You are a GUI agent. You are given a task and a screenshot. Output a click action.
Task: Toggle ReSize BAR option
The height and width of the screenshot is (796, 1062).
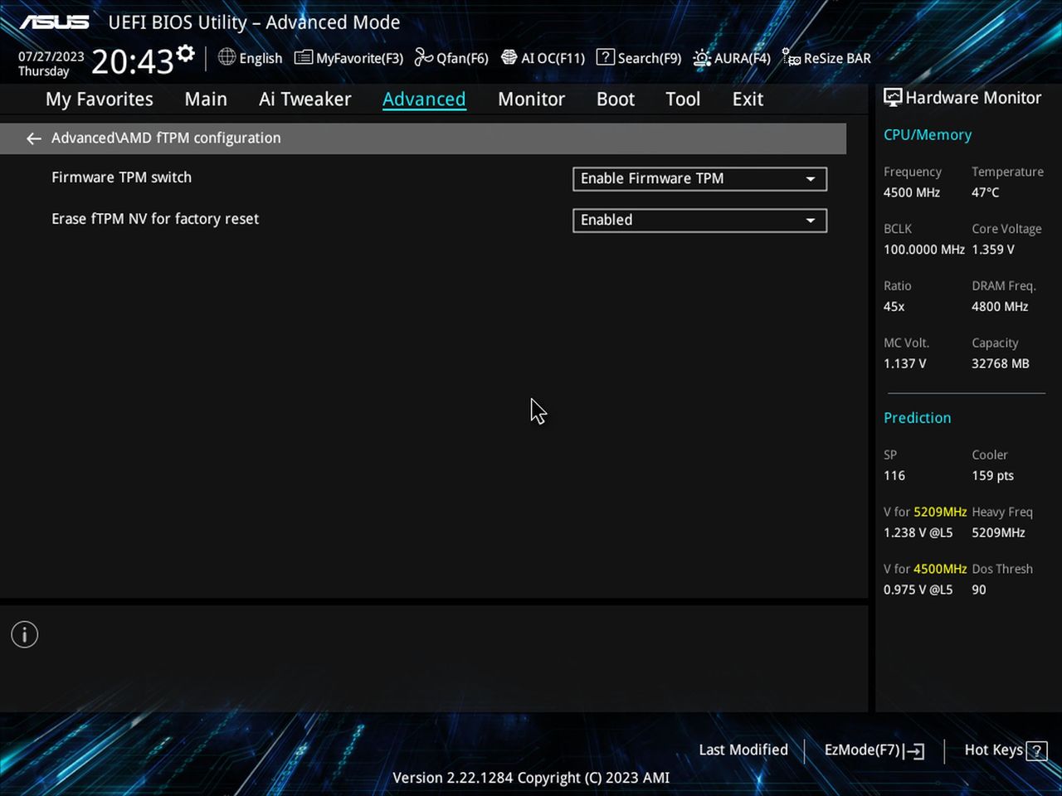point(826,58)
